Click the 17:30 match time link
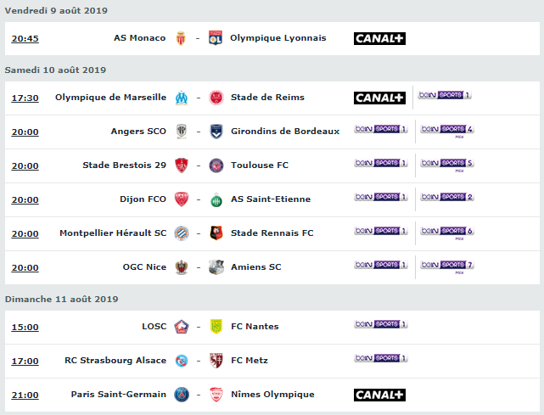Screen dimensions: 544x415 (x=25, y=98)
